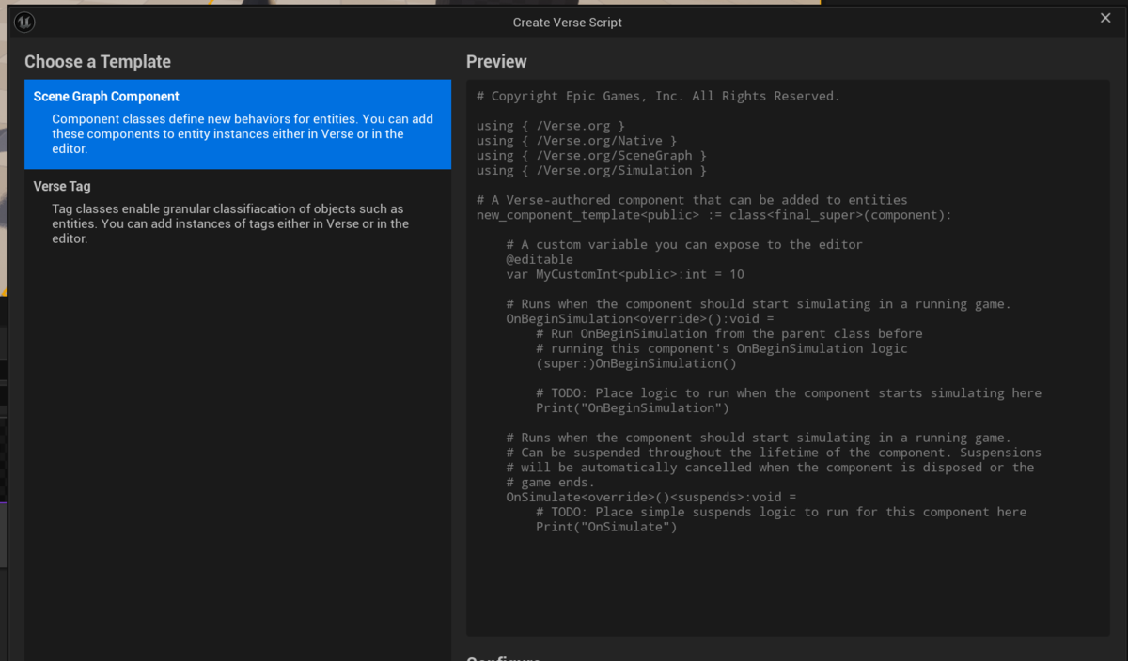Click the 'TODO: Place simple suspends logic' comment
The image size is (1128, 661).
pyautogui.click(x=781, y=513)
